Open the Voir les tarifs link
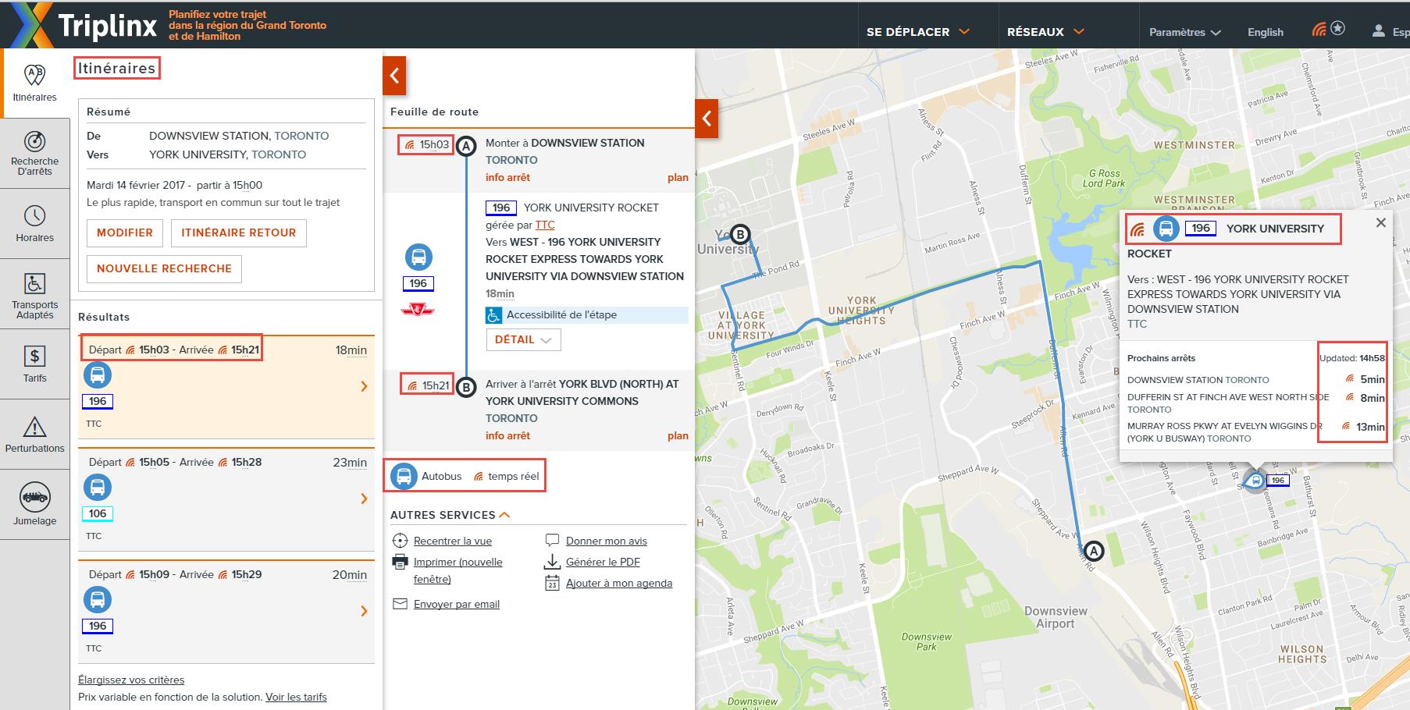 pos(296,697)
